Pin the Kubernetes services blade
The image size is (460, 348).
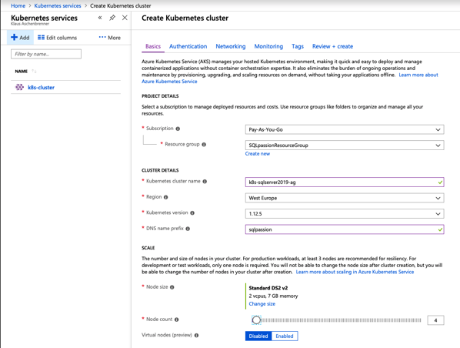click(x=112, y=18)
